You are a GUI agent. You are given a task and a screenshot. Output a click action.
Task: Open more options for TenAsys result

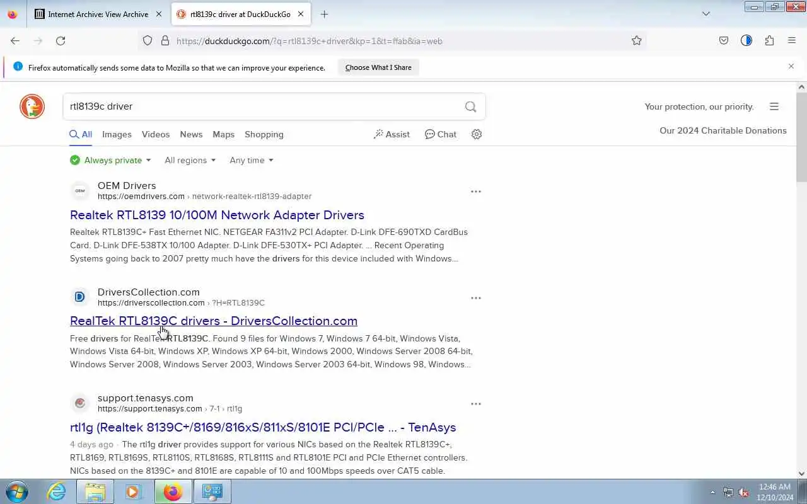476,403
